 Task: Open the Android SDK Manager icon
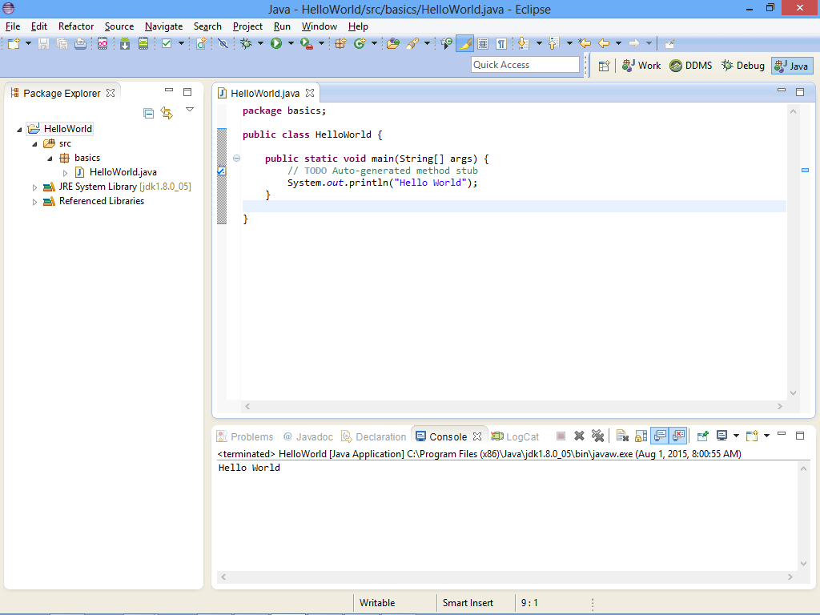coord(124,44)
